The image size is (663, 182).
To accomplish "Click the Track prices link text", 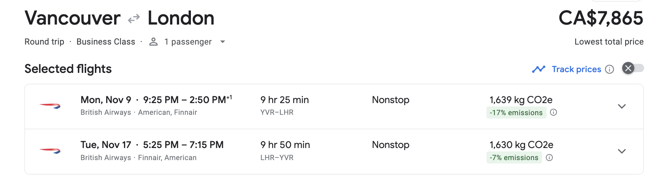I will coord(576,69).
